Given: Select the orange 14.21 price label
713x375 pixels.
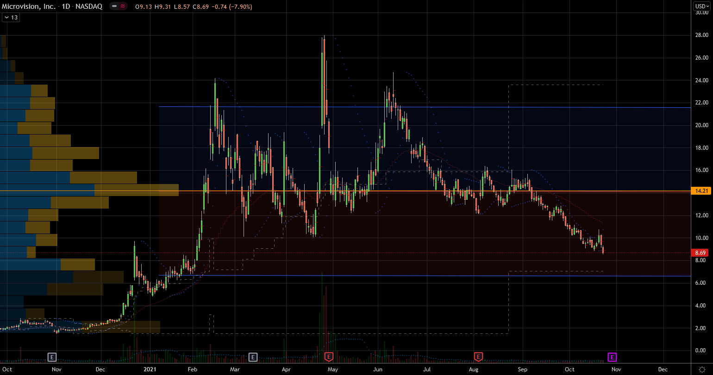Looking at the screenshot, I should point(701,191).
